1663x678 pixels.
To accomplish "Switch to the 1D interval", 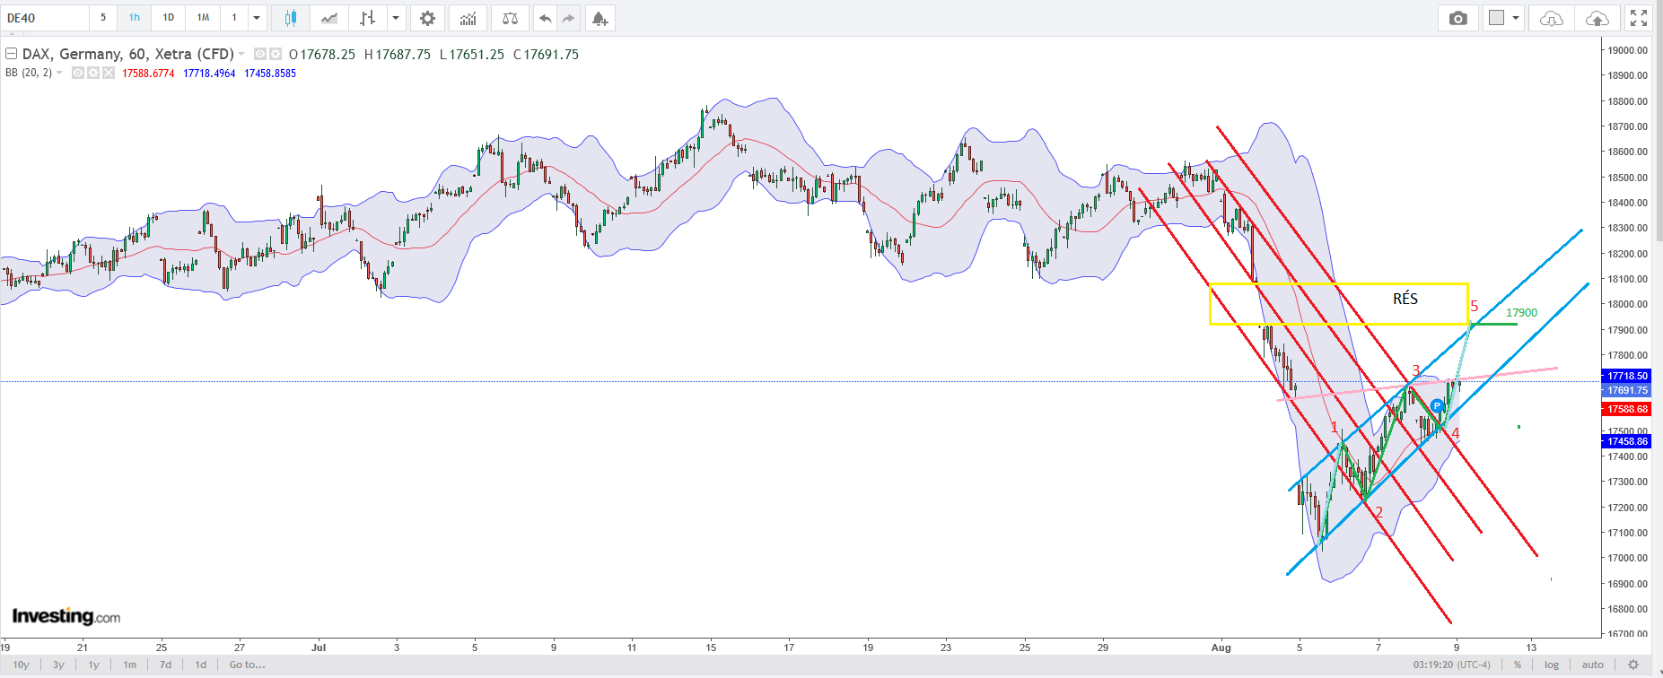I will [x=168, y=18].
